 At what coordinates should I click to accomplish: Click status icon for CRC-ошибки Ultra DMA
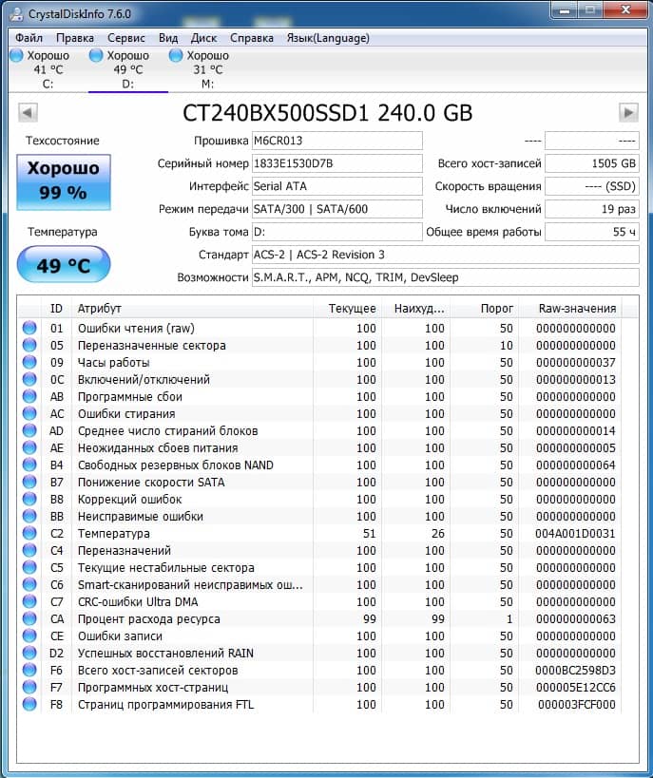[29, 601]
